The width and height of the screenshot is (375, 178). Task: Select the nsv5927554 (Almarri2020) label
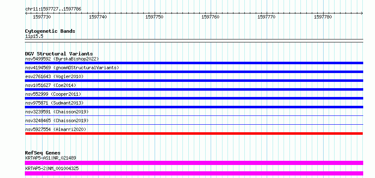pyautogui.click(x=56, y=129)
